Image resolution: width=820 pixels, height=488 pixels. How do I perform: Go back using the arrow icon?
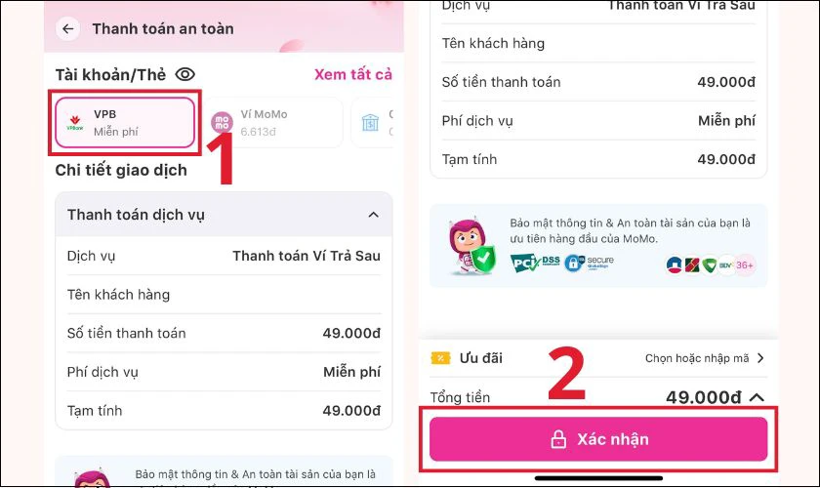click(68, 28)
